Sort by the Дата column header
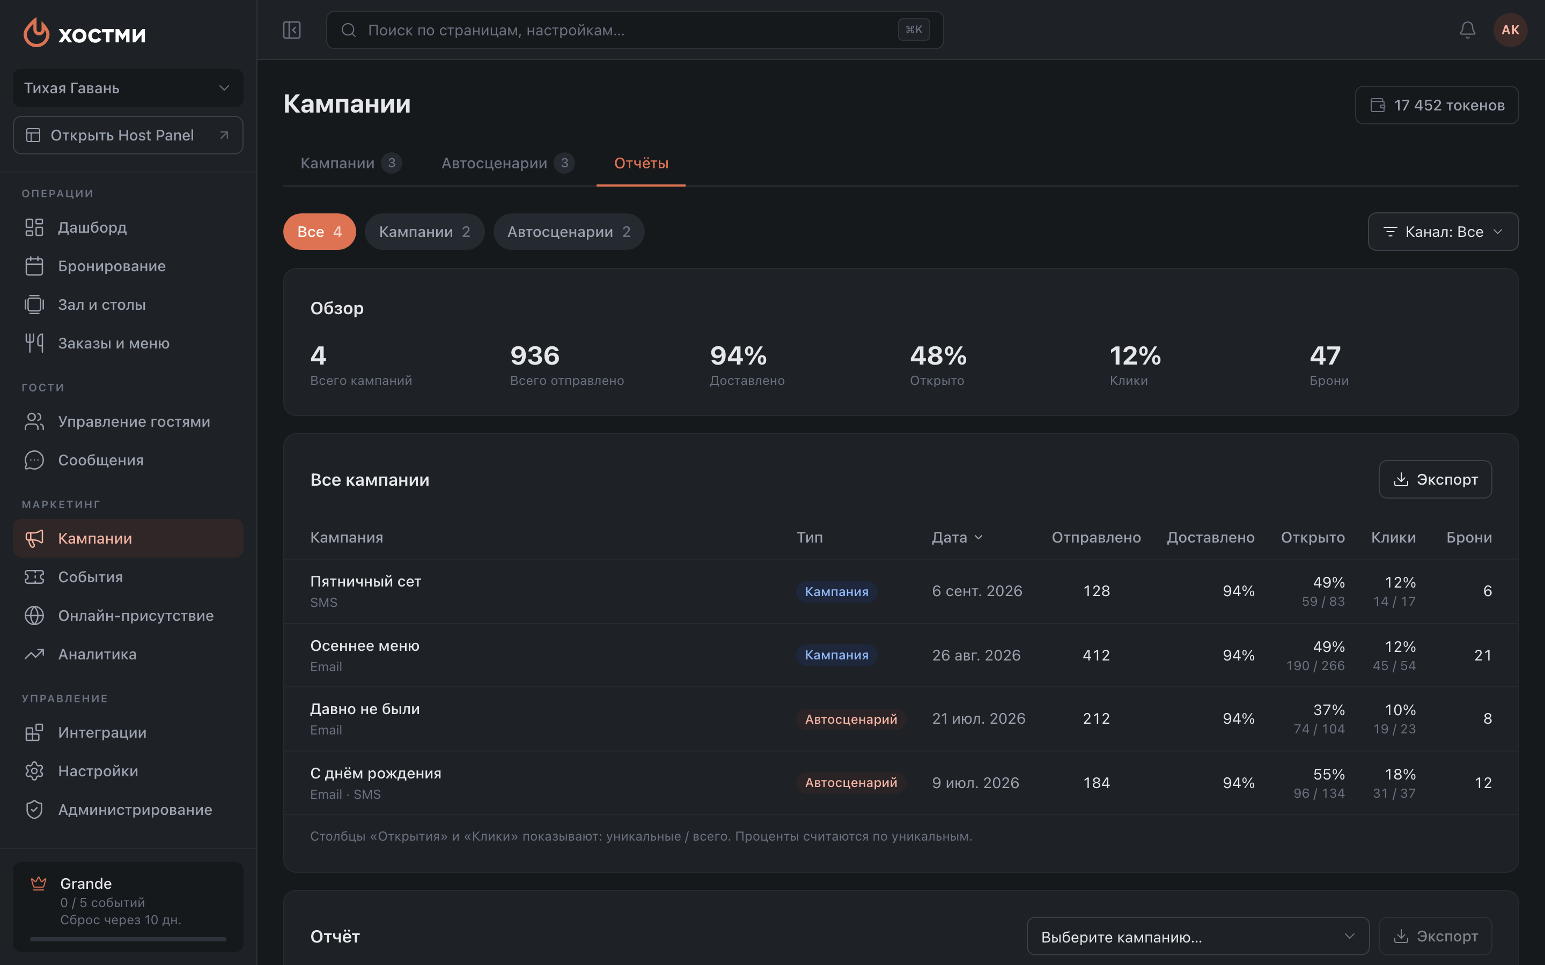The width and height of the screenshot is (1545, 965). click(957, 537)
